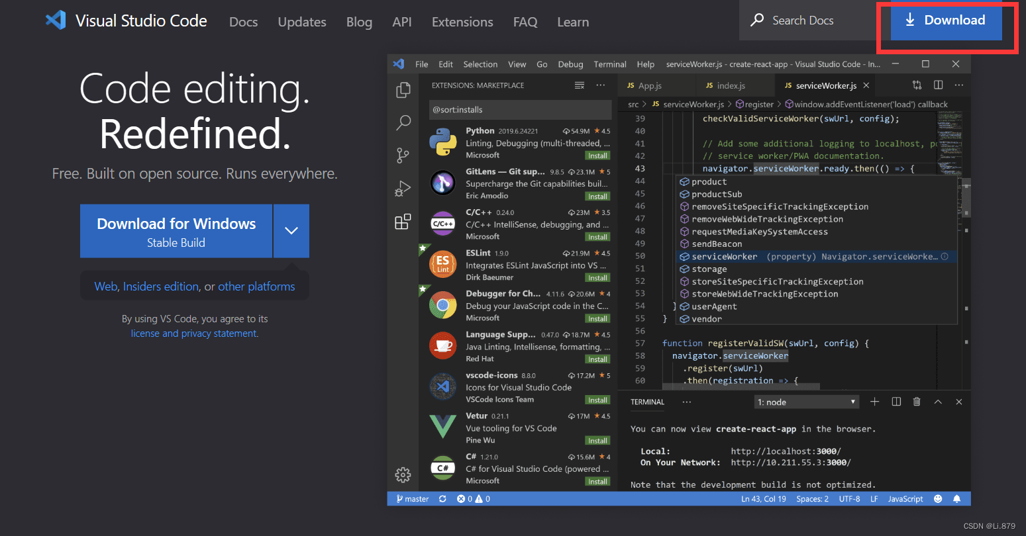Click the clear extensions filter icon
1026x536 pixels.
point(580,85)
